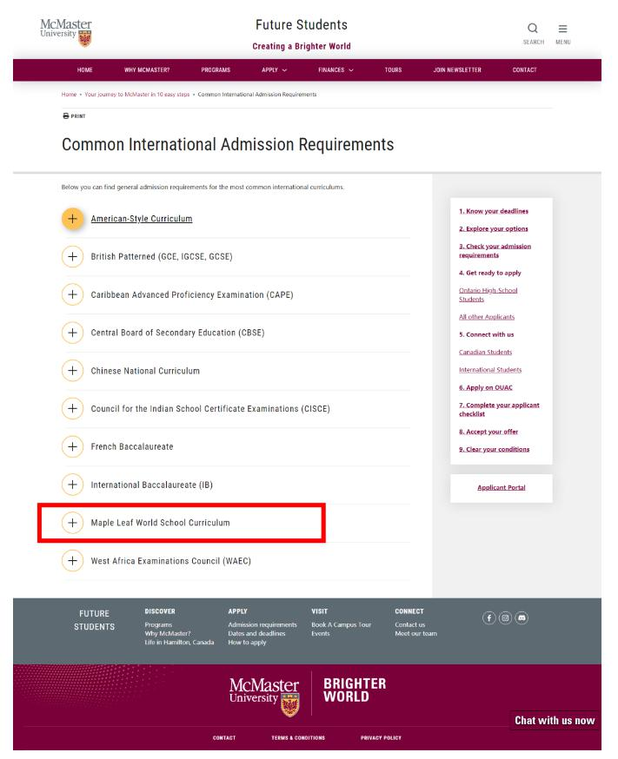Open the Discord icon in footer

(x=522, y=618)
